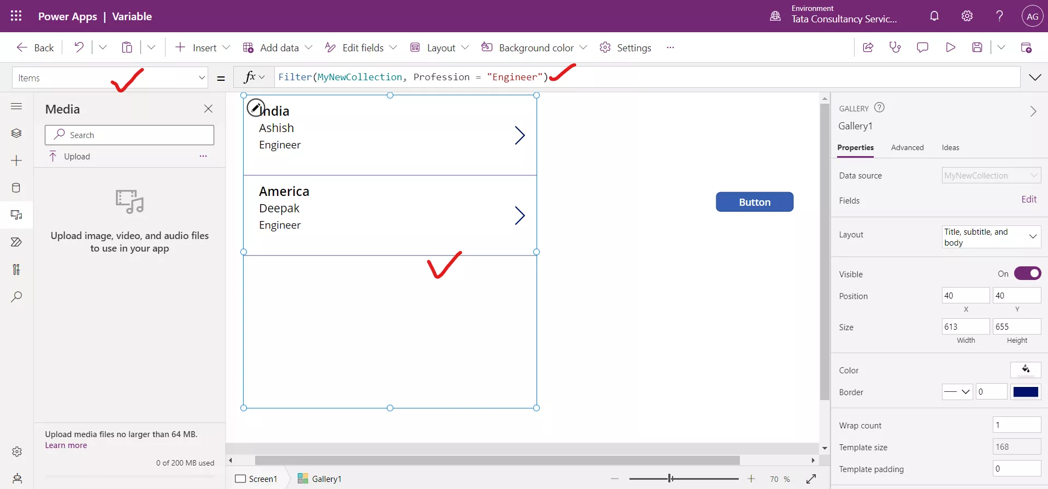Click the blue Button control
The height and width of the screenshot is (489, 1048).
(755, 202)
